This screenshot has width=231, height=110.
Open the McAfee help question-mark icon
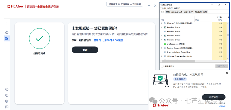[7, 95]
